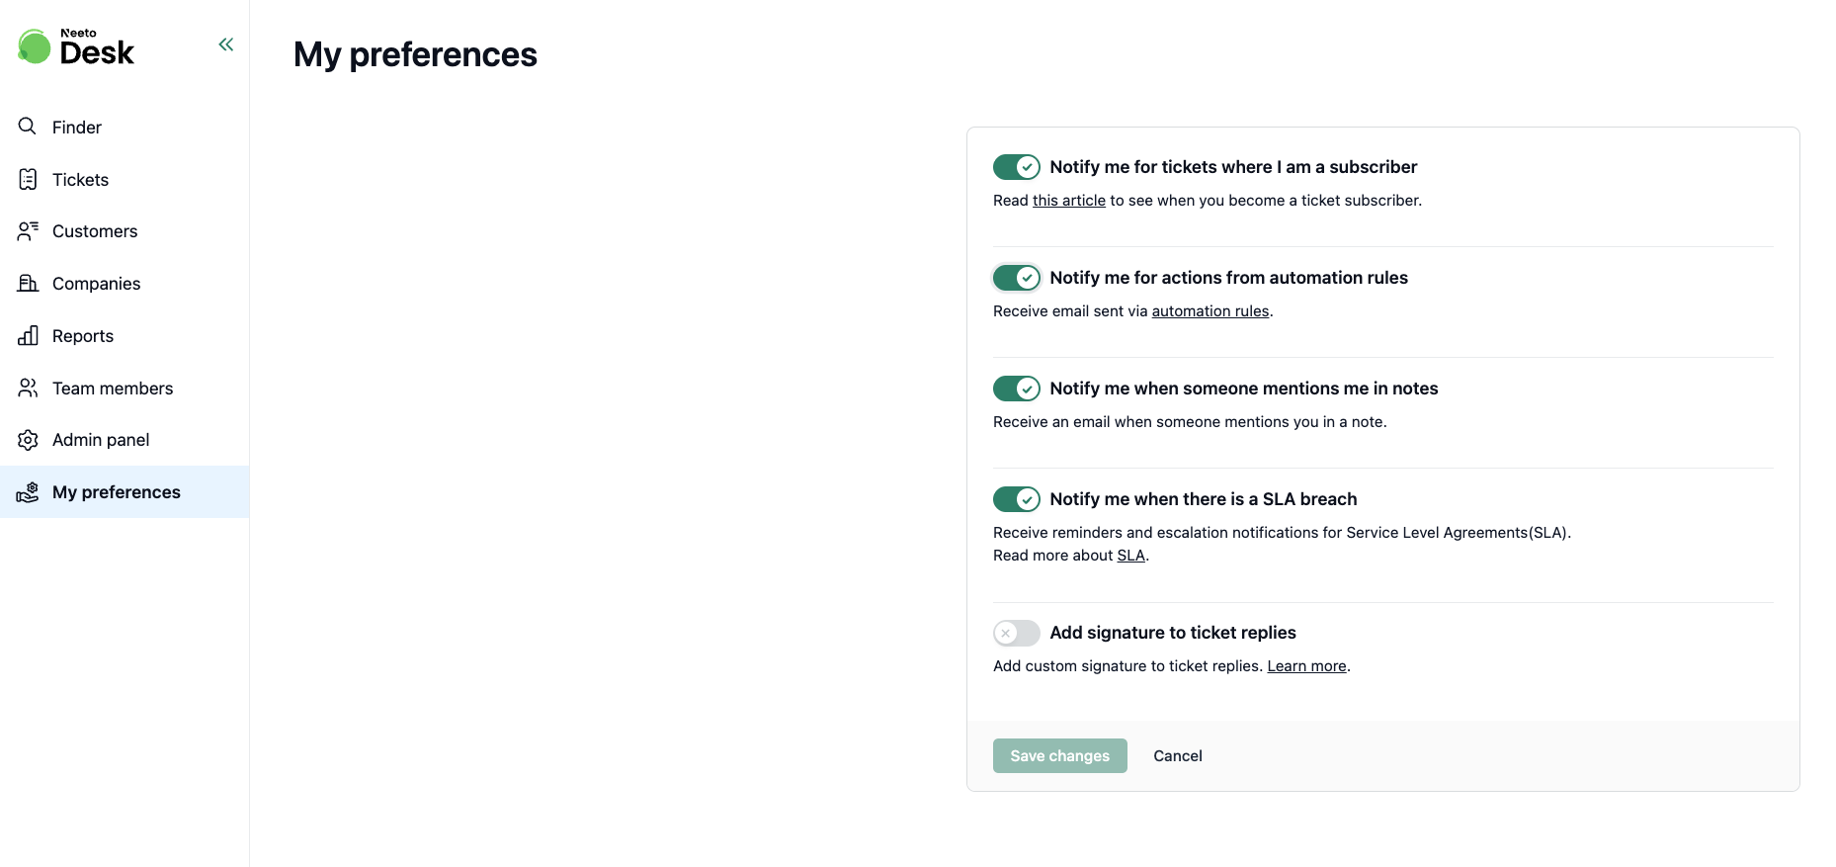Click the Tickets icon in sidebar
This screenshot has width=1836, height=867.
(28, 179)
